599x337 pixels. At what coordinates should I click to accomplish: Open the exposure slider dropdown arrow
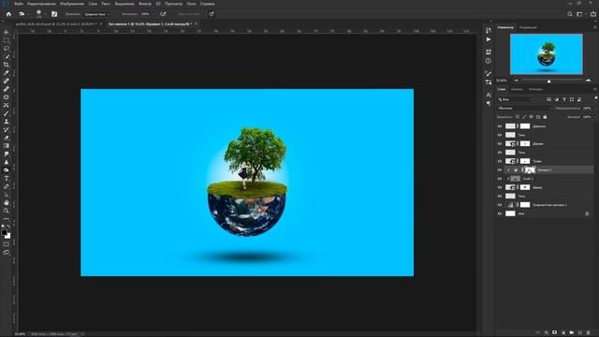[153, 14]
